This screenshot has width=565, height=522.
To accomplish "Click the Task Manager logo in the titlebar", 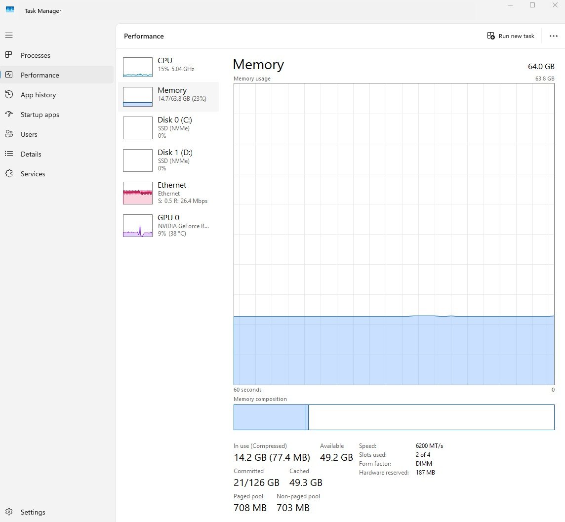I will click(x=10, y=9).
